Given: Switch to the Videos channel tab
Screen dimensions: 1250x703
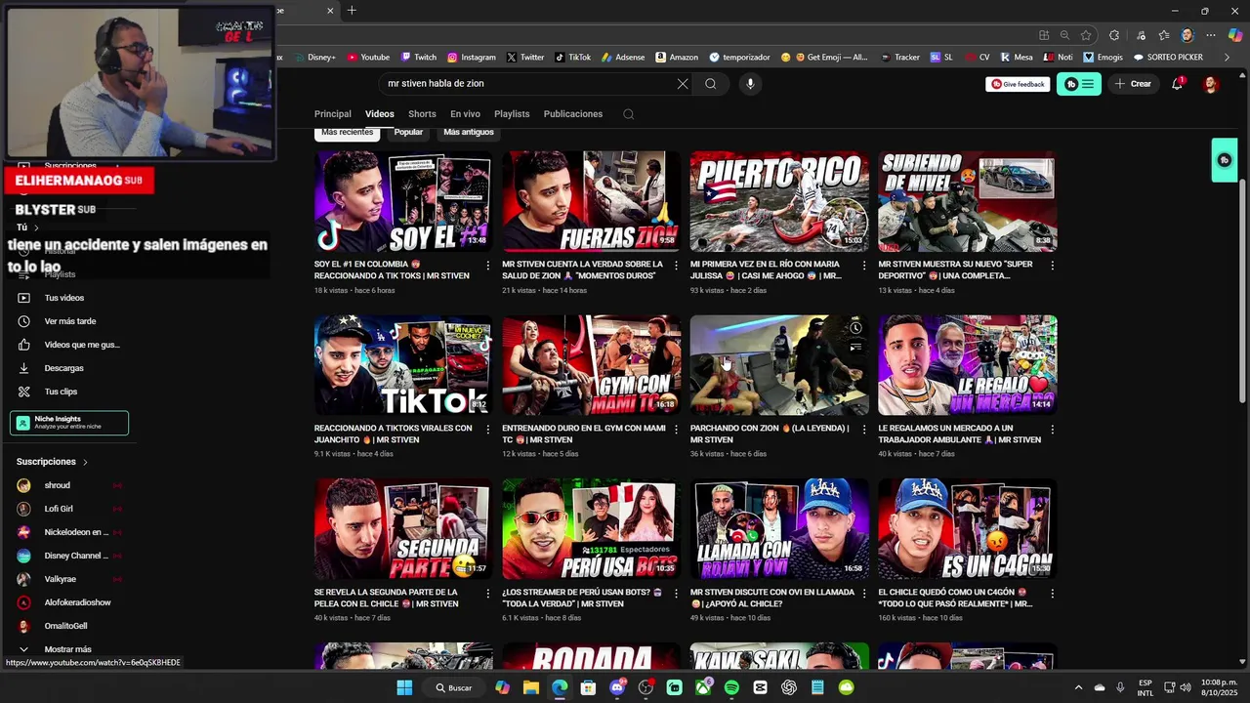Looking at the screenshot, I should [x=380, y=114].
